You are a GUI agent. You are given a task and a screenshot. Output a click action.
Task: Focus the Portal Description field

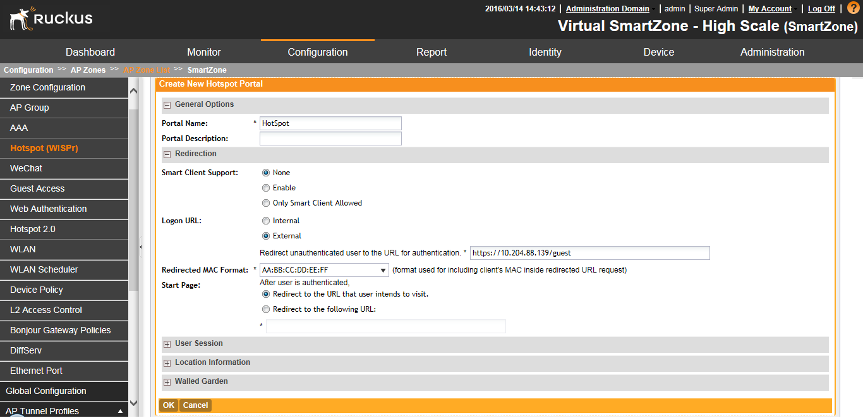point(330,138)
